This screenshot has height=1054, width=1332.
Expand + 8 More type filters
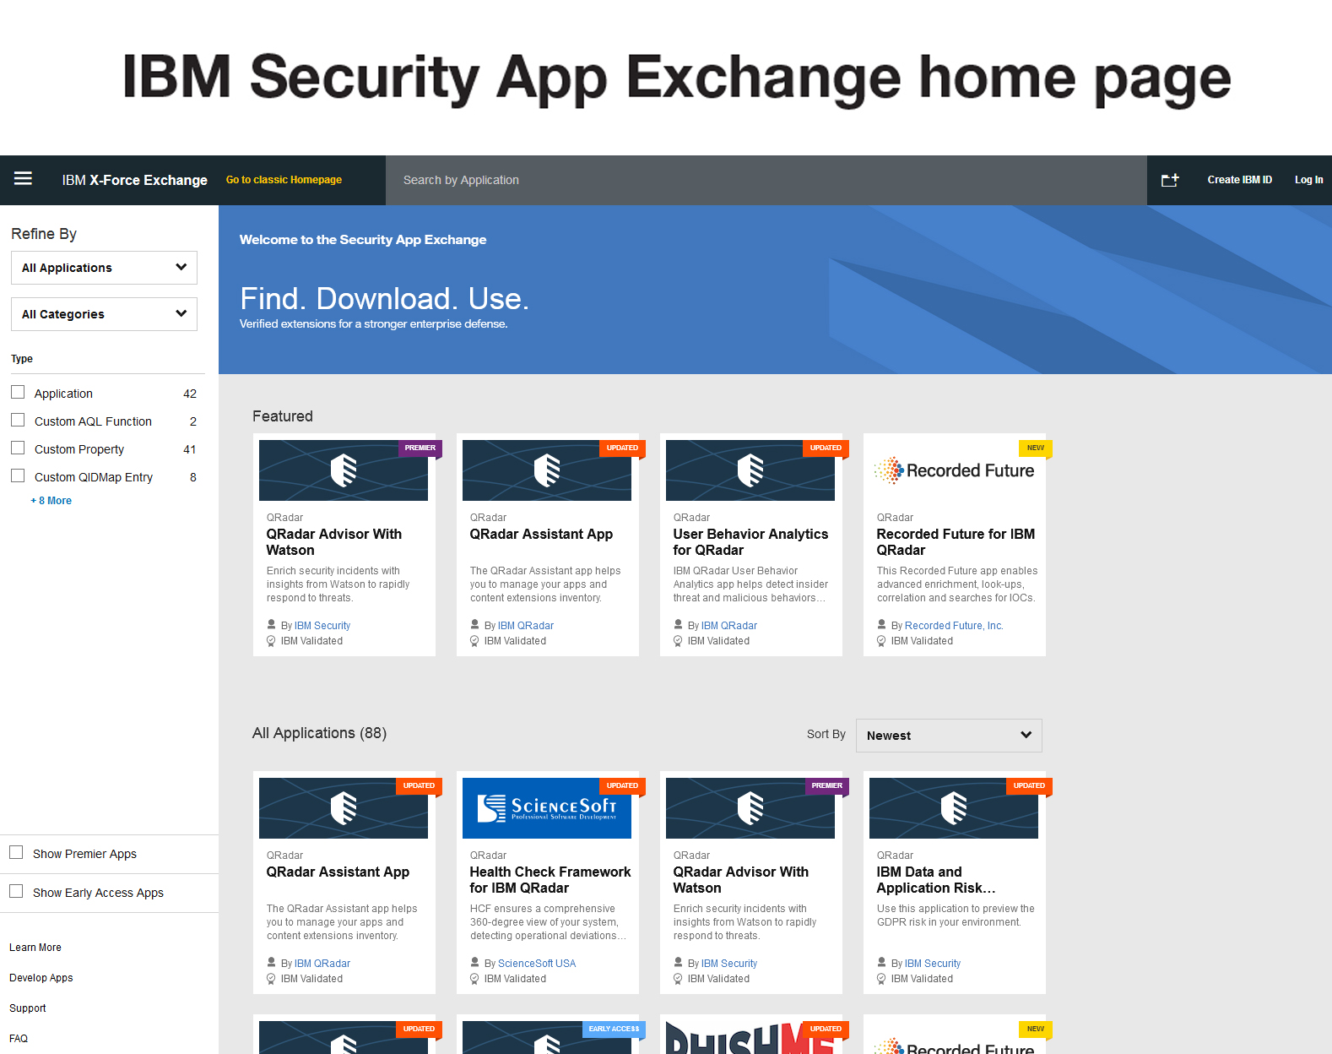[51, 501]
